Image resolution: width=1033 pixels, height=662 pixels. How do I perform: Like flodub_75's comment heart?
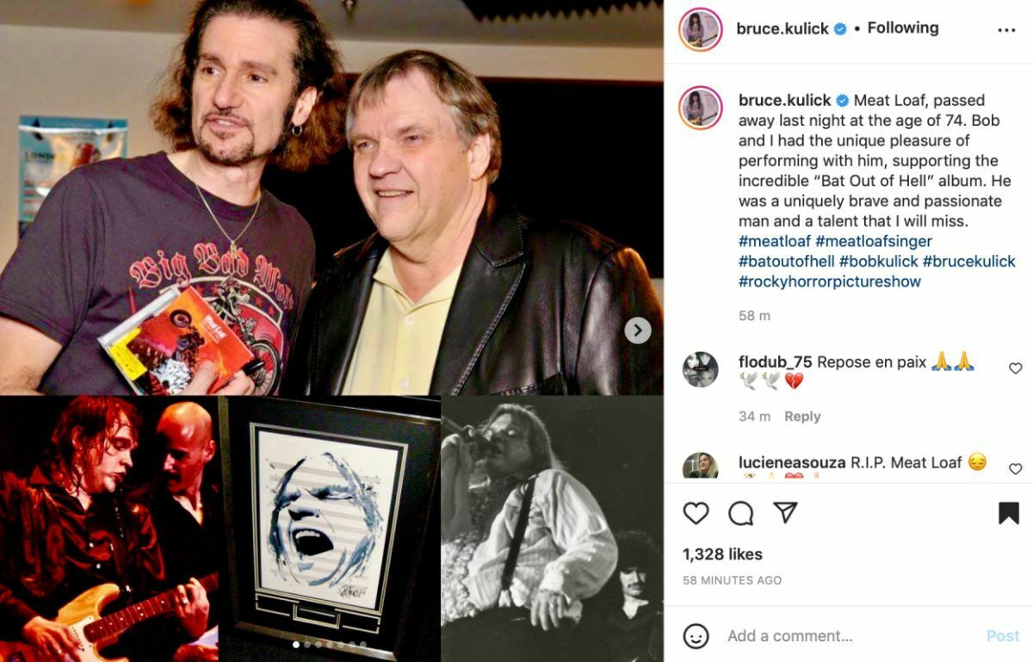point(1015,368)
